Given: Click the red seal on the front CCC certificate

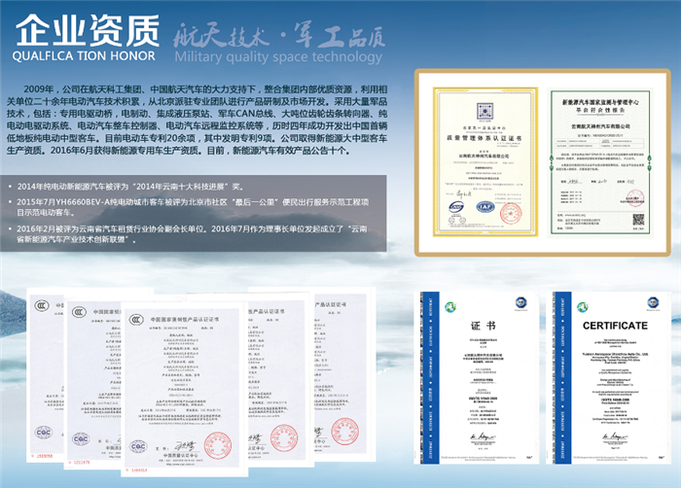Looking at the screenshot, I should pyautogui.click(x=218, y=446).
